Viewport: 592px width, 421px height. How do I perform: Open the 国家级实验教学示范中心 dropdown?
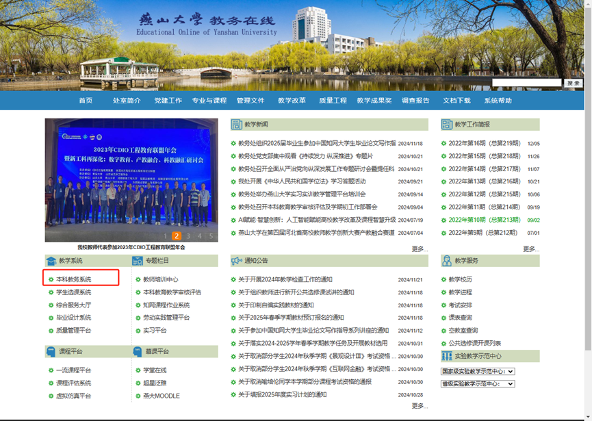[x=477, y=372]
